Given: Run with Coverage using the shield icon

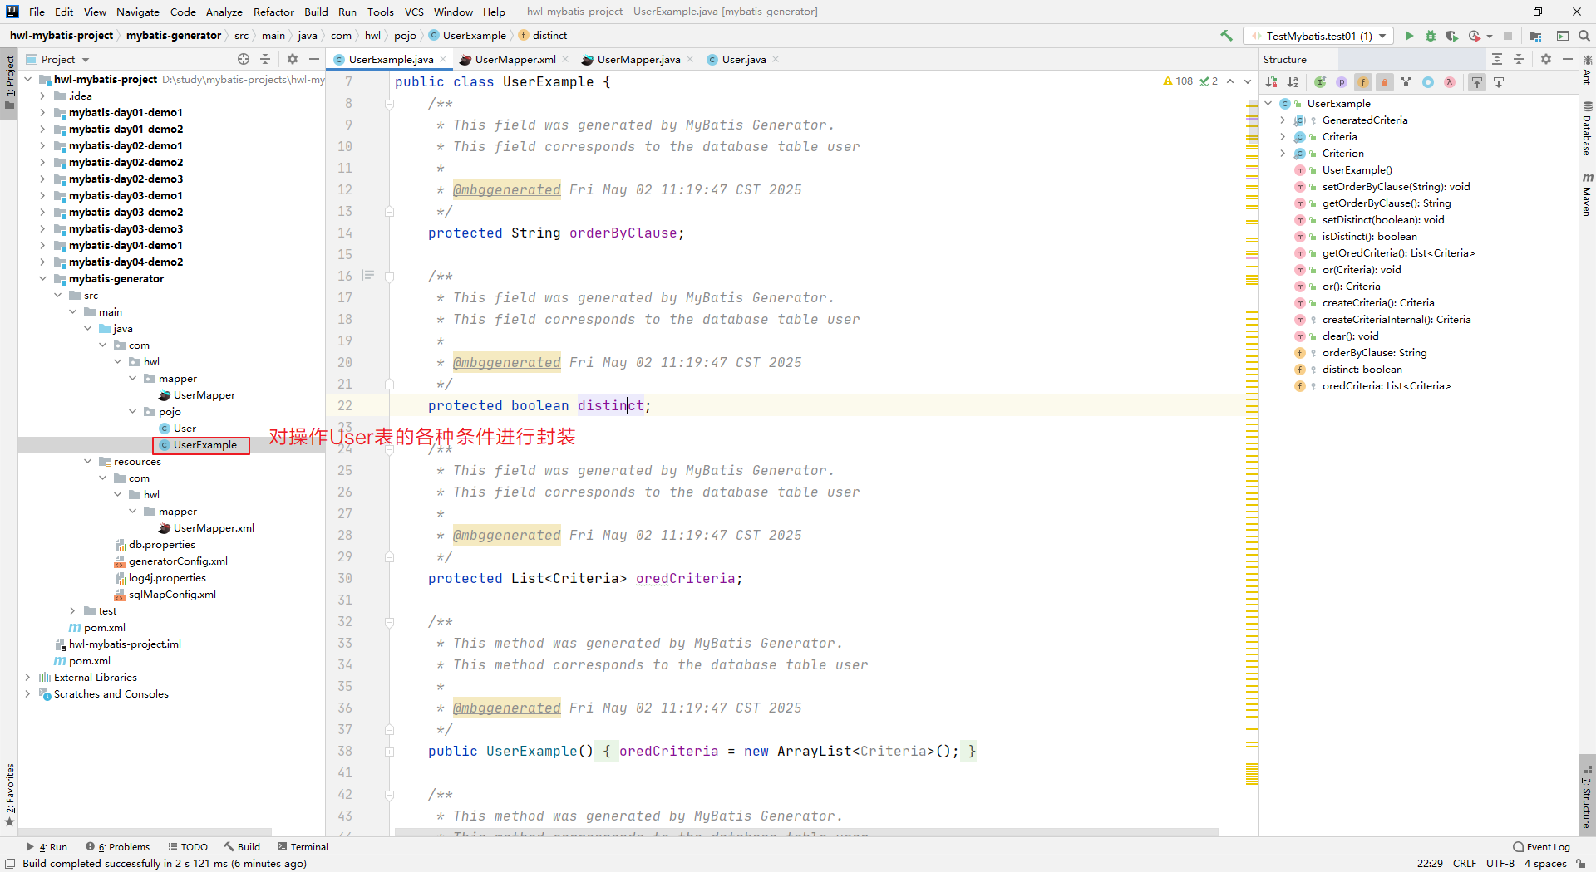Looking at the screenshot, I should point(1452,36).
